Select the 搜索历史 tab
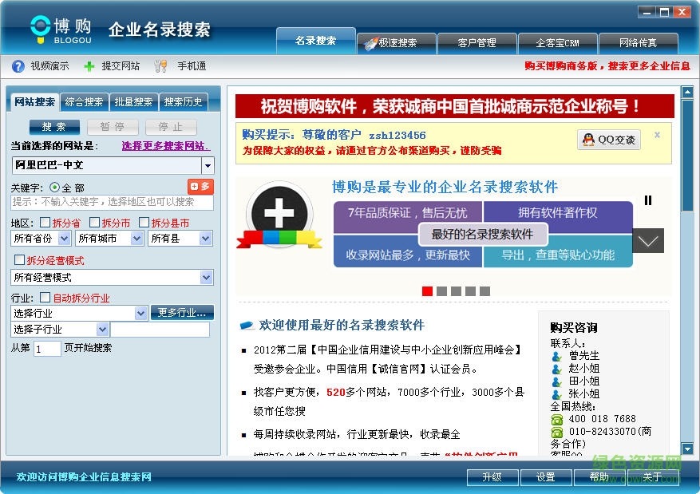 183,102
